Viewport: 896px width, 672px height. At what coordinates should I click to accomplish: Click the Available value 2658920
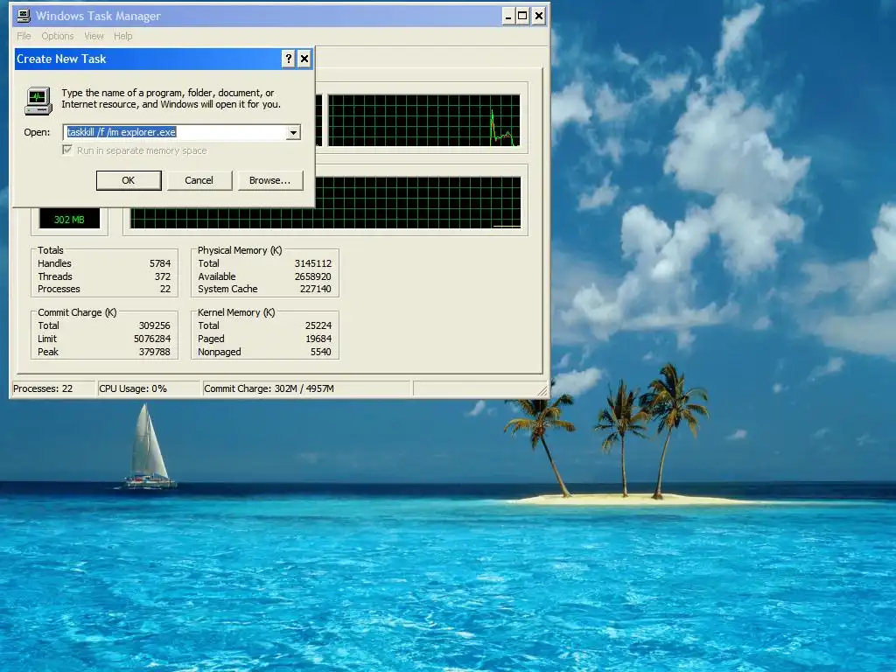(x=313, y=276)
